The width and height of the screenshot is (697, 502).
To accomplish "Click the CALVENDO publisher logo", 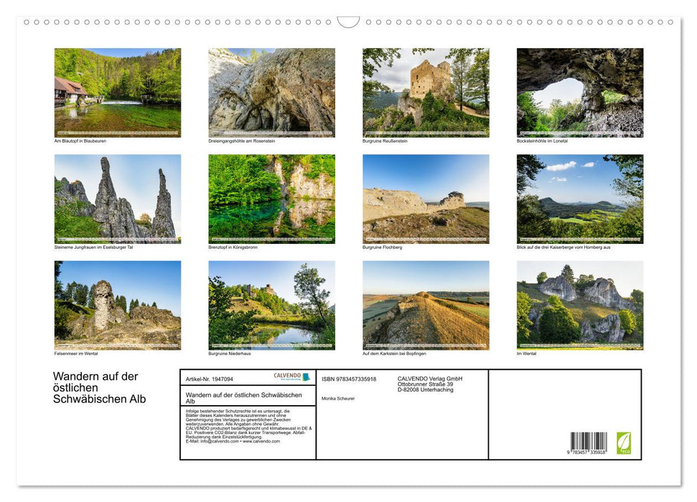I will pyautogui.click(x=286, y=376).
